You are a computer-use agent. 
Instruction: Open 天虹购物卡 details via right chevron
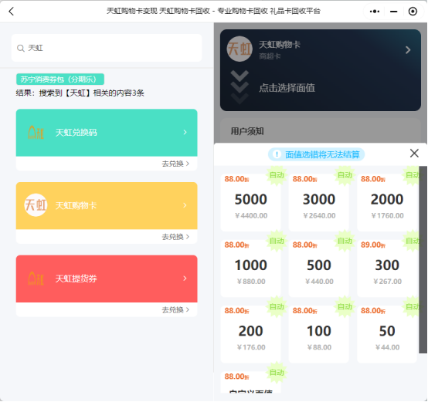[408, 50]
